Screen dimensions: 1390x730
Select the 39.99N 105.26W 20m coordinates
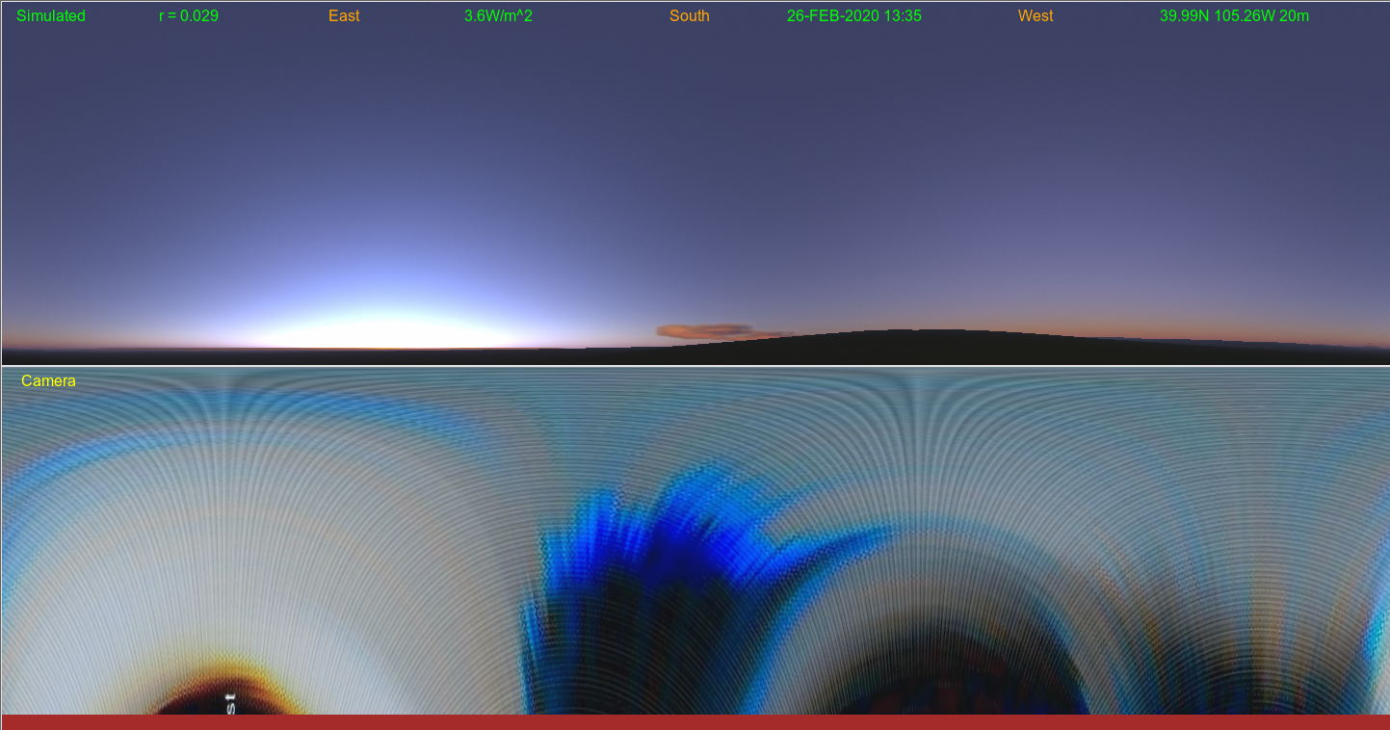coord(1234,16)
